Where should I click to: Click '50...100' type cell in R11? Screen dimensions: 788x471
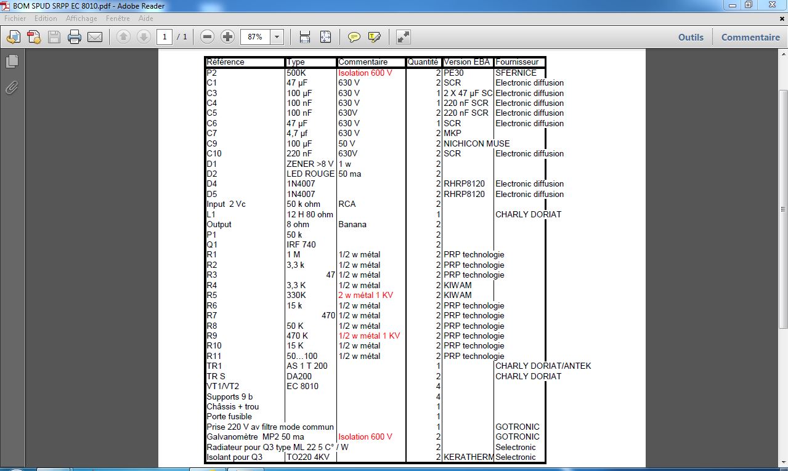click(302, 356)
